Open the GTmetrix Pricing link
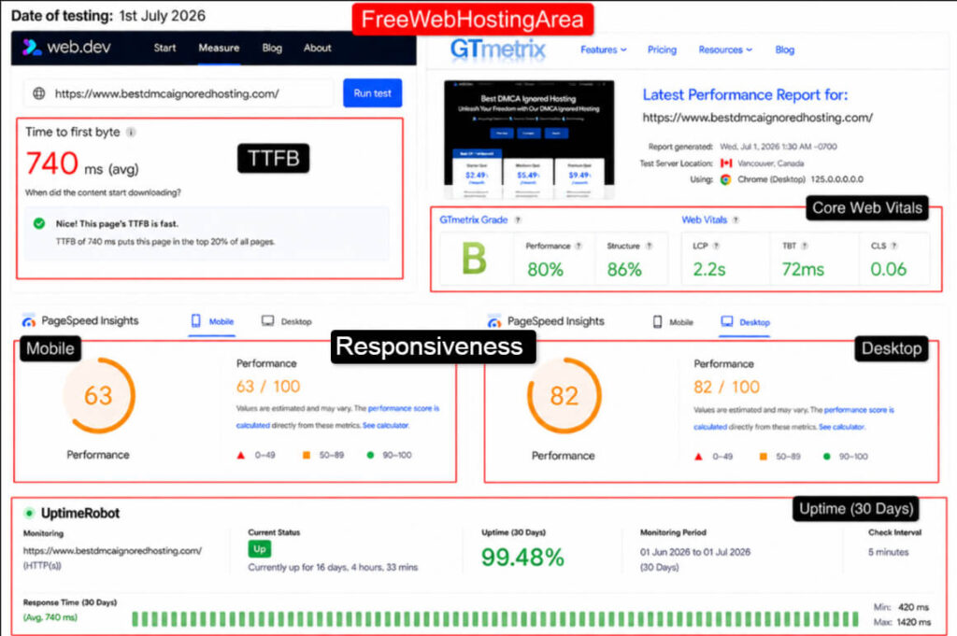 point(662,49)
